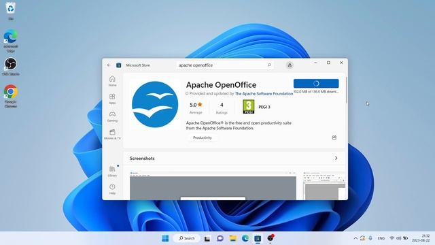Open Recycle Bin desktop icon
Screen dimensions: 435x245
click(x=11, y=11)
